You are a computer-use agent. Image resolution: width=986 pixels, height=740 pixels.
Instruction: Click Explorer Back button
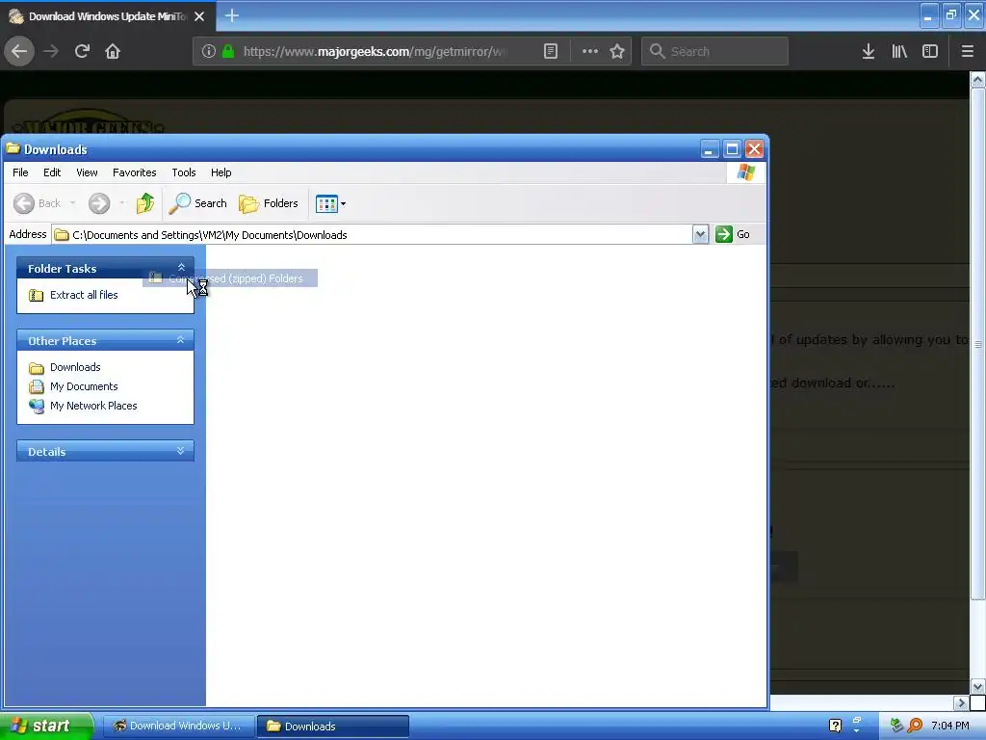pos(38,203)
